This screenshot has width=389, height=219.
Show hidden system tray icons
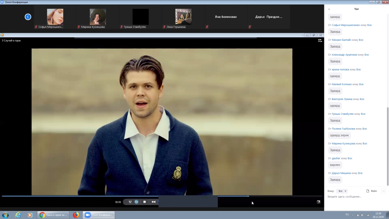point(353,215)
